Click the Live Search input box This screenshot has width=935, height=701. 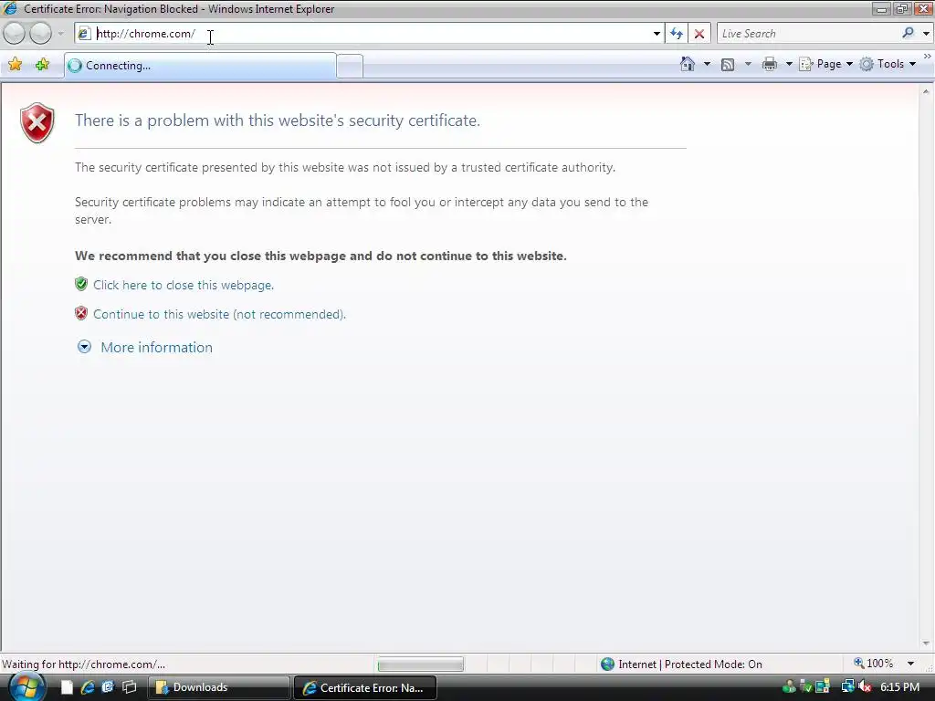pyautogui.click(x=808, y=34)
